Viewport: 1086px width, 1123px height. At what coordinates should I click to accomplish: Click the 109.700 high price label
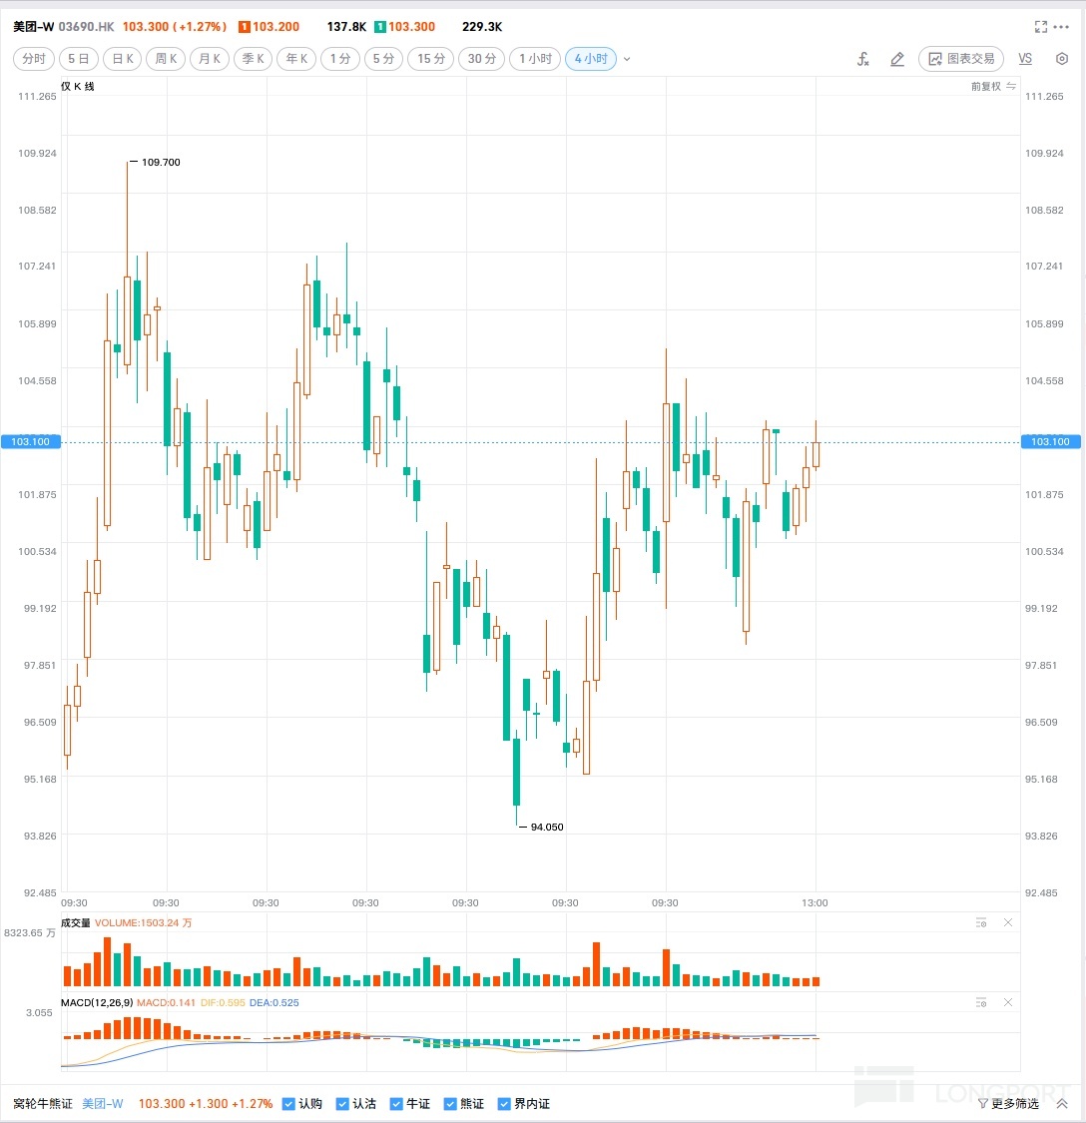(x=161, y=163)
